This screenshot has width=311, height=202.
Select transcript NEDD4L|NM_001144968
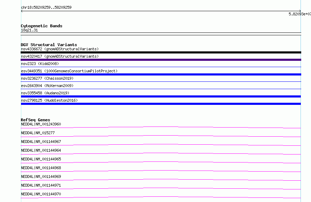[41, 168]
